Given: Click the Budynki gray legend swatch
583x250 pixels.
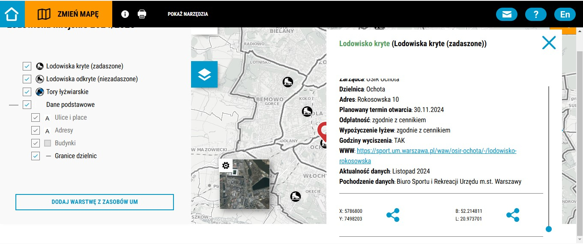Looking at the screenshot, I should [x=48, y=143].
